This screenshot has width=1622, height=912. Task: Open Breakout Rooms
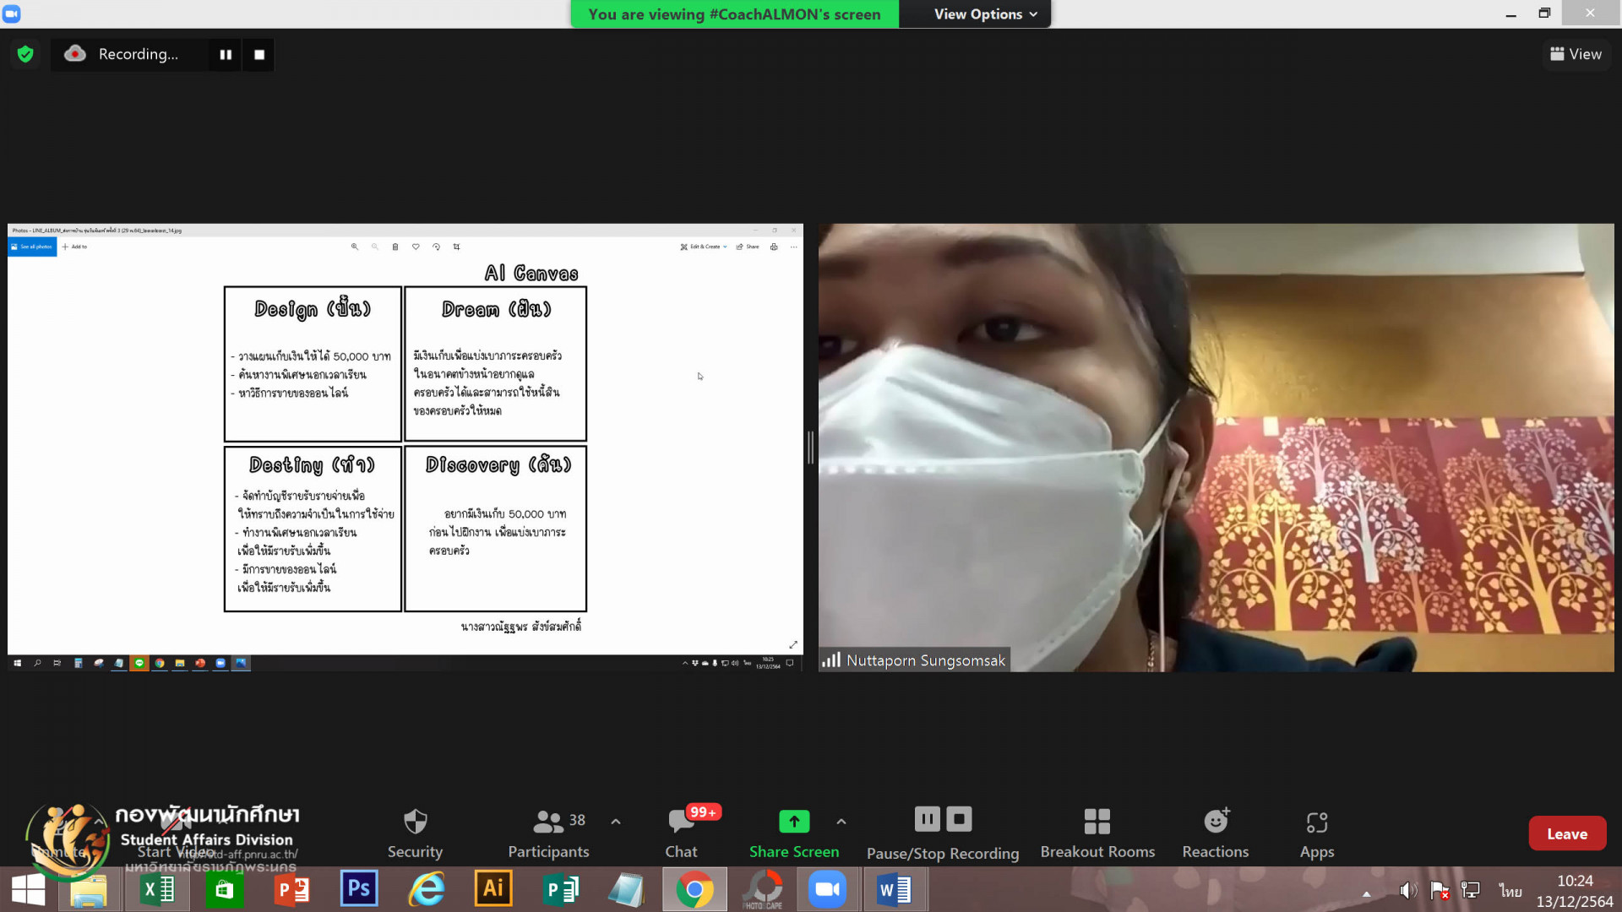(1097, 833)
